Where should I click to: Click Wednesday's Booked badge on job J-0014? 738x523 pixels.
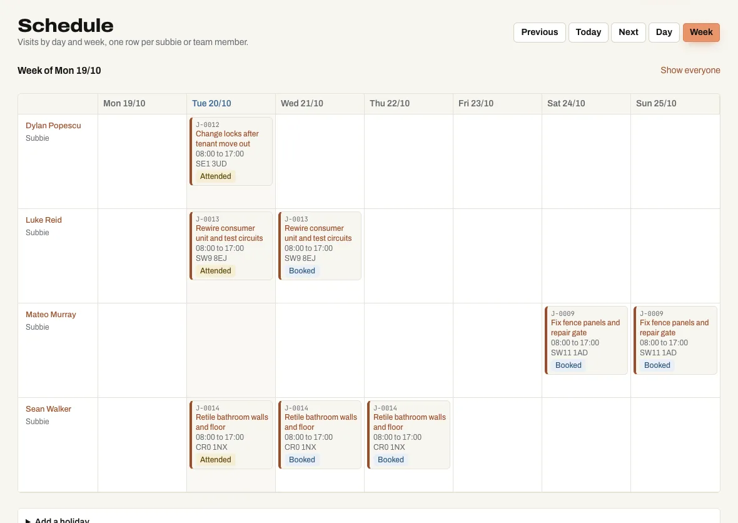tap(302, 460)
